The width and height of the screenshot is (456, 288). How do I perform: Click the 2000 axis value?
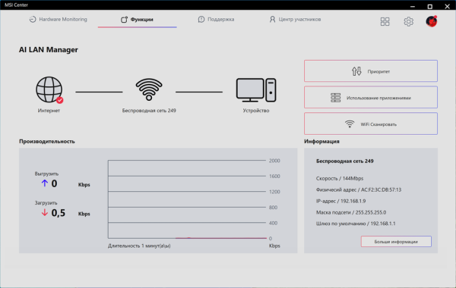(274, 161)
